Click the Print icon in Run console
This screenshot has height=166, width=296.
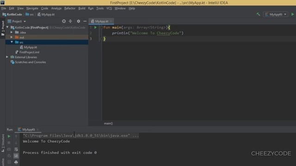(x=16, y=162)
